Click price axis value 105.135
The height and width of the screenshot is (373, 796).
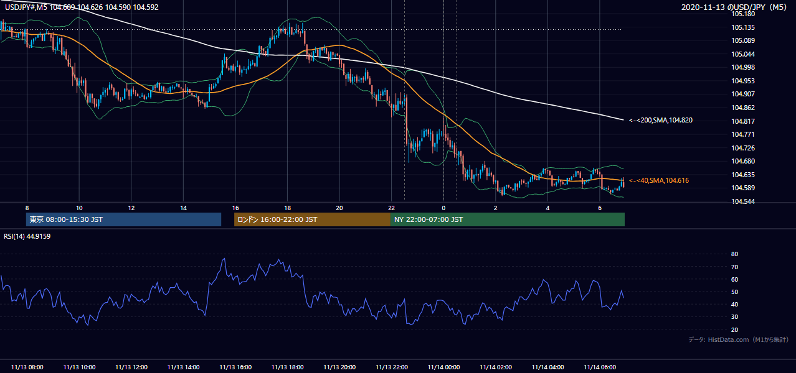pyautogui.click(x=743, y=27)
